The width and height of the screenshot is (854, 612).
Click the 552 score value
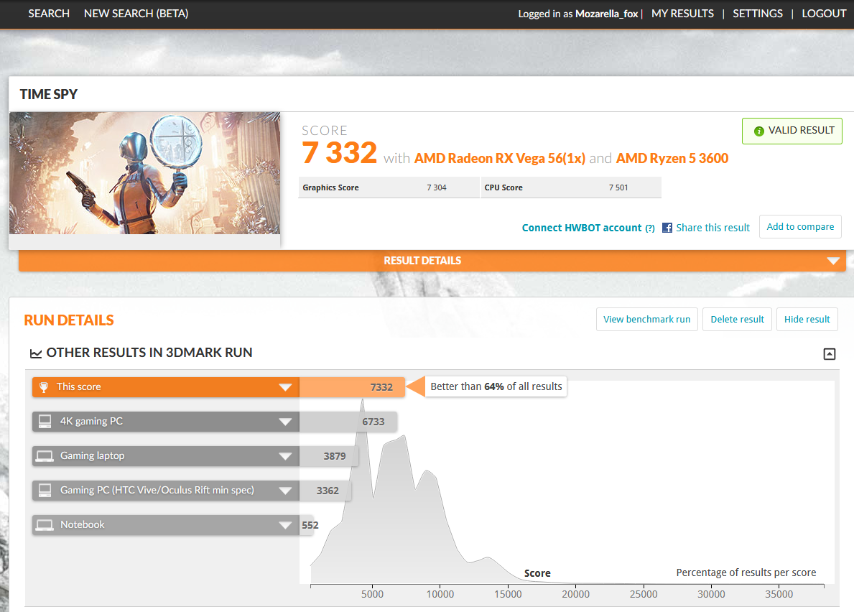[310, 525]
